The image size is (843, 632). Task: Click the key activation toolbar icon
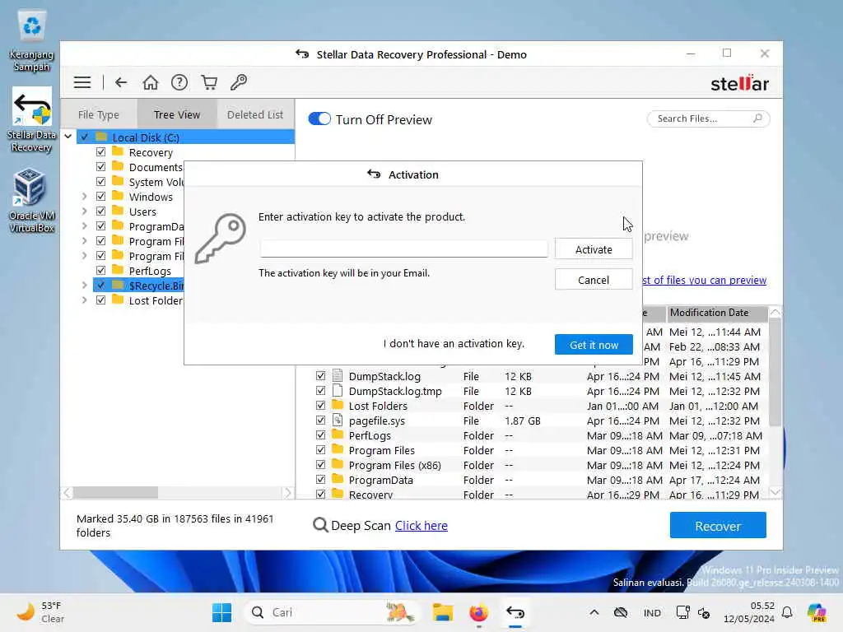[x=239, y=82]
